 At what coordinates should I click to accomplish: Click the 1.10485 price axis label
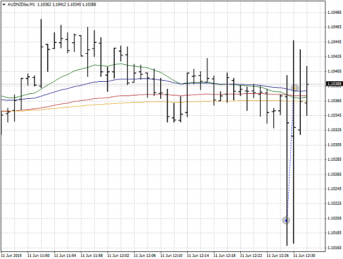[x=335, y=13]
